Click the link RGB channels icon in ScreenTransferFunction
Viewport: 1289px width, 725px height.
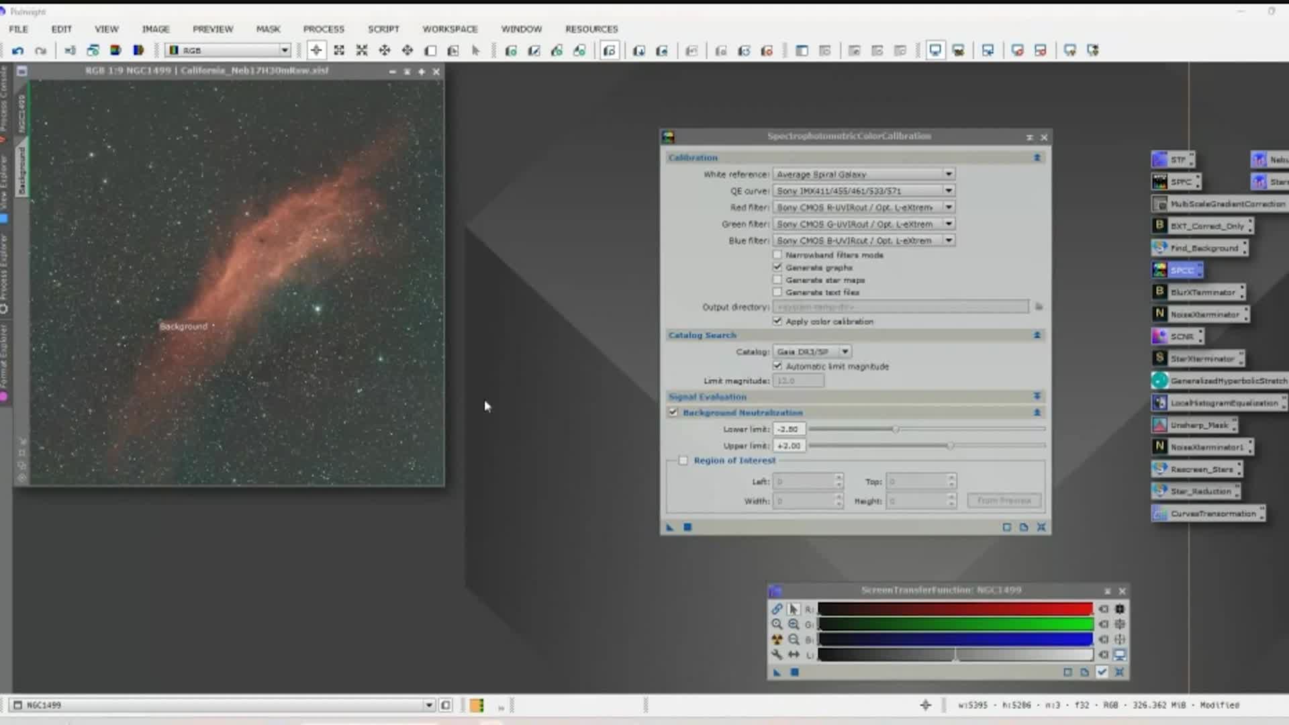[x=777, y=608]
